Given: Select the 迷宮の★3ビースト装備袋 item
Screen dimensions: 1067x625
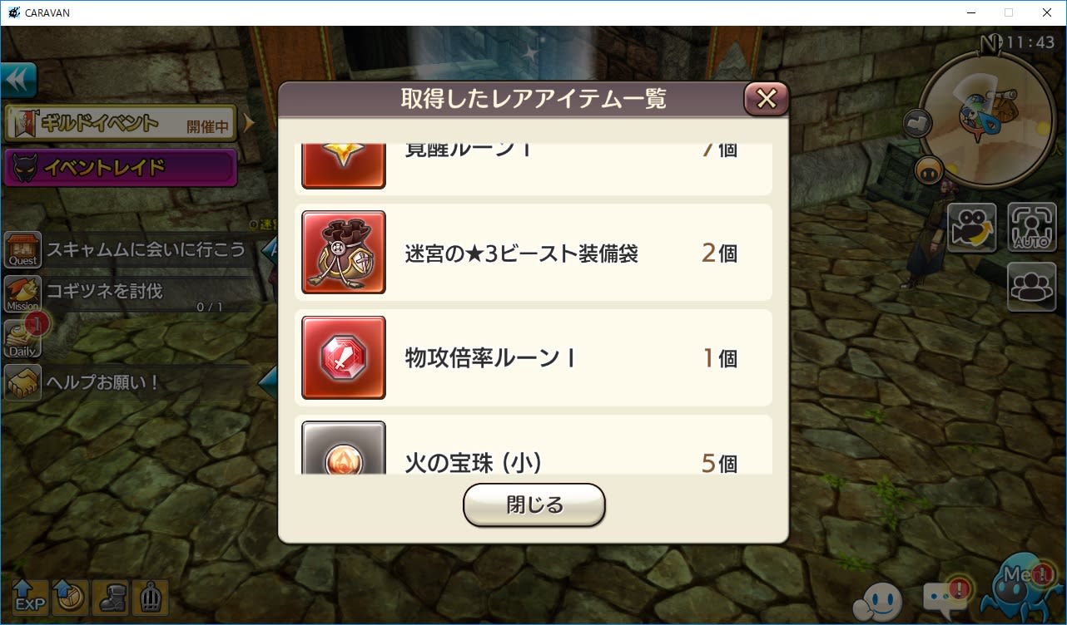Looking at the screenshot, I should click(x=533, y=253).
